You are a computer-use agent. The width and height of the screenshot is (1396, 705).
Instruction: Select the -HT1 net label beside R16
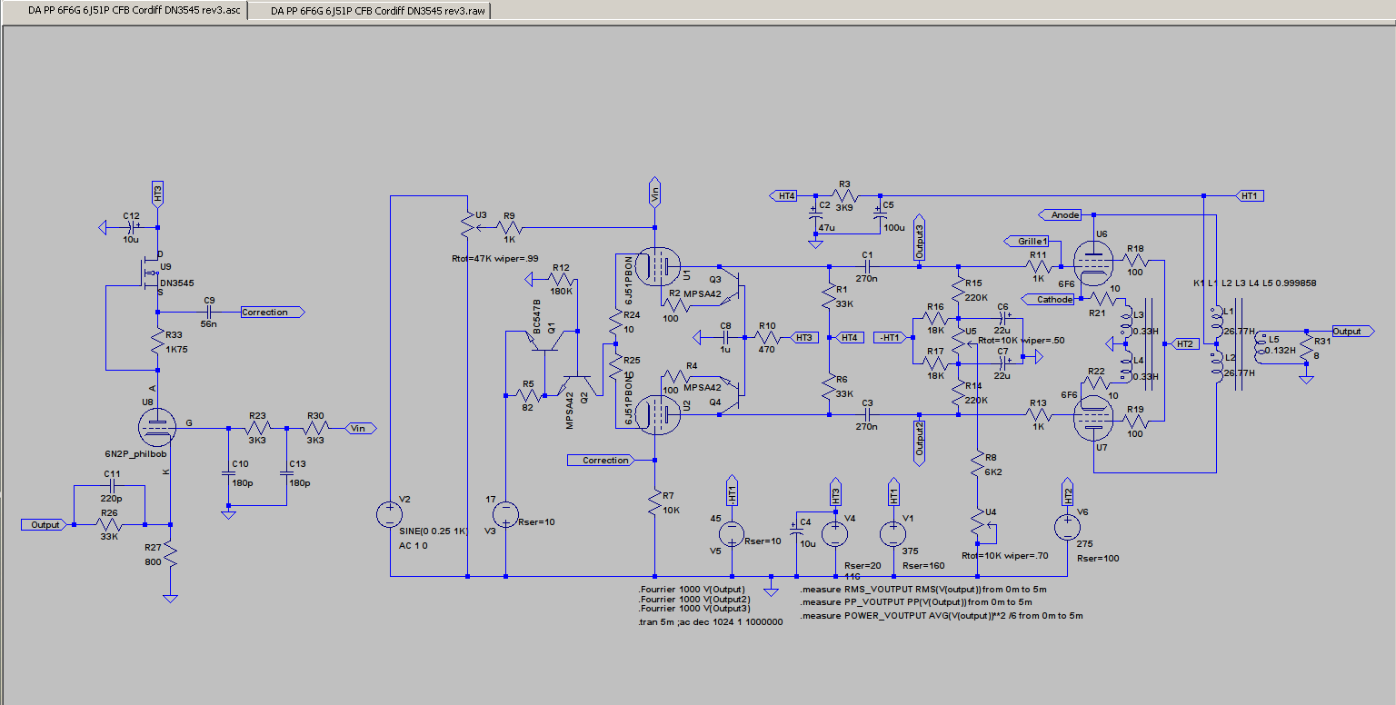pyautogui.click(x=889, y=337)
